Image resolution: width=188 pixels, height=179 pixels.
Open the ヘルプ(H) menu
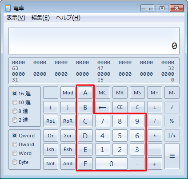pyautogui.click(x=68, y=18)
